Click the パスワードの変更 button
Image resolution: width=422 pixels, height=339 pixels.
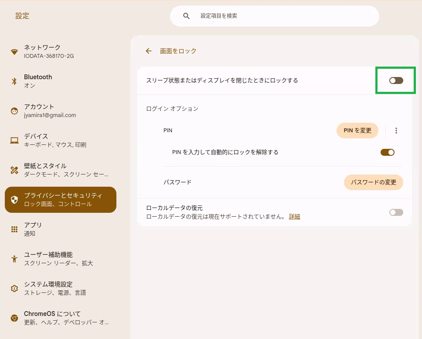click(373, 182)
